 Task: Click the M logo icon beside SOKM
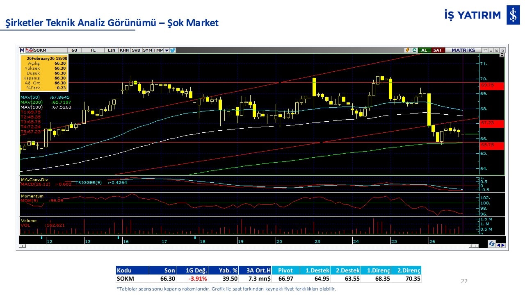click(22, 50)
